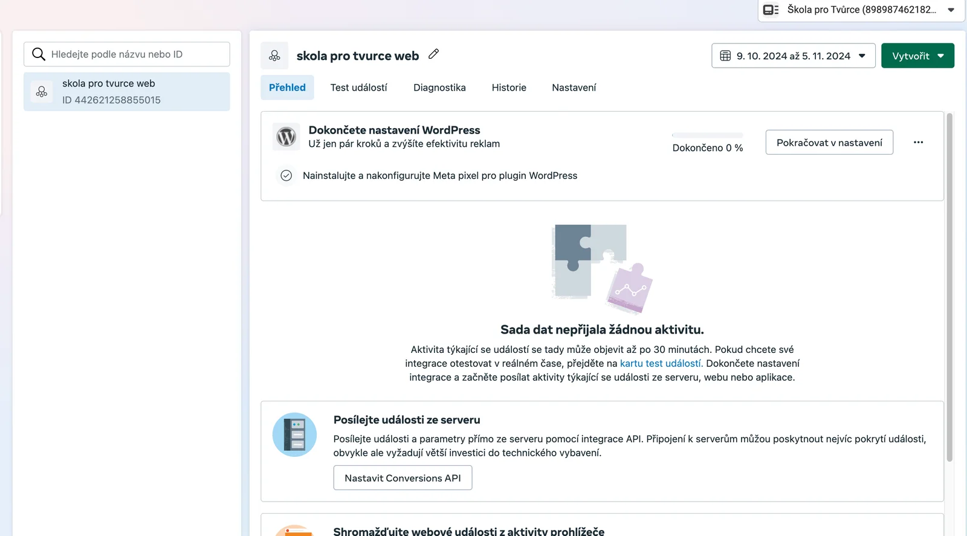This screenshot has width=967, height=536.
Task: Expand the Škola pro Tvůrce account selector
Action: (861, 10)
